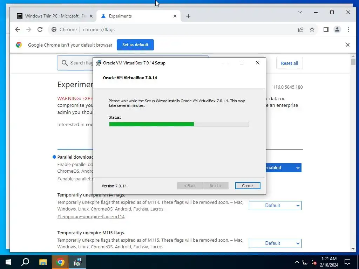Click the Chrome site info icon in address bar

click(x=54, y=29)
